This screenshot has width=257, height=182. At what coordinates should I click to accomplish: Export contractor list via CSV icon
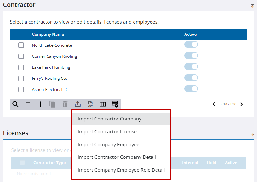coord(90,104)
